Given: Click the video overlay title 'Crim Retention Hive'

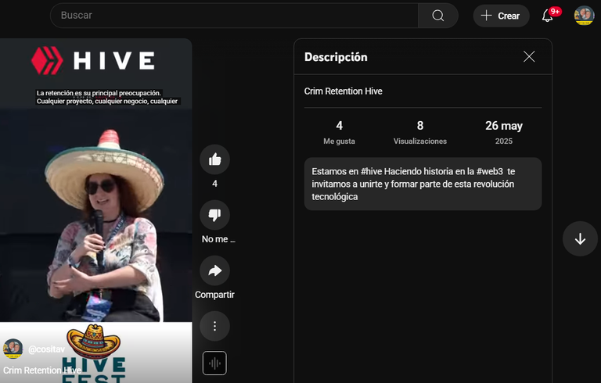Looking at the screenshot, I should 42,370.
